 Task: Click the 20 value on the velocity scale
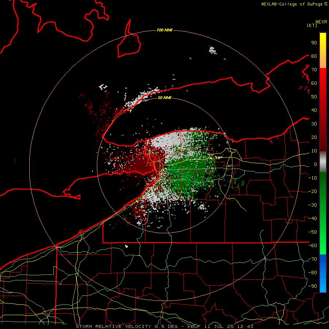[314, 137]
